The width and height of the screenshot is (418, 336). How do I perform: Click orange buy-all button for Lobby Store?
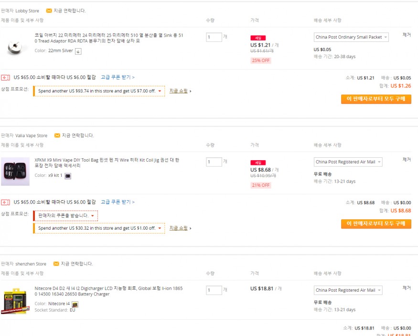376,99
